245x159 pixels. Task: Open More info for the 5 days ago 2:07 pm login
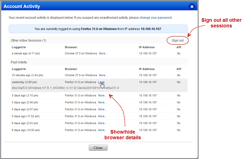tap(102, 109)
